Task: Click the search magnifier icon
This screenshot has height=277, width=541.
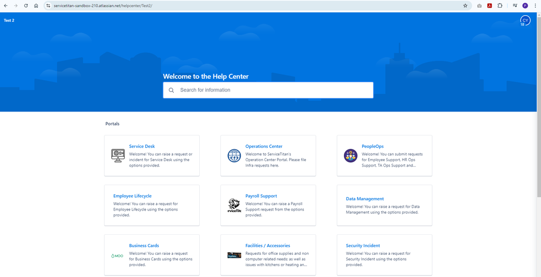Action: coord(171,90)
